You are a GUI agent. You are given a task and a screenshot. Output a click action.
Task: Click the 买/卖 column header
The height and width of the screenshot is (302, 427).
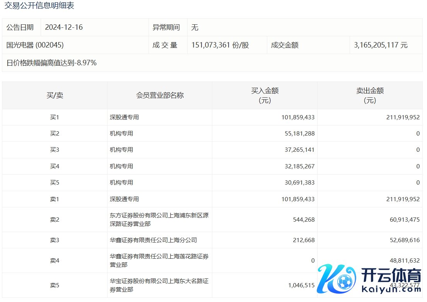pos(55,95)
